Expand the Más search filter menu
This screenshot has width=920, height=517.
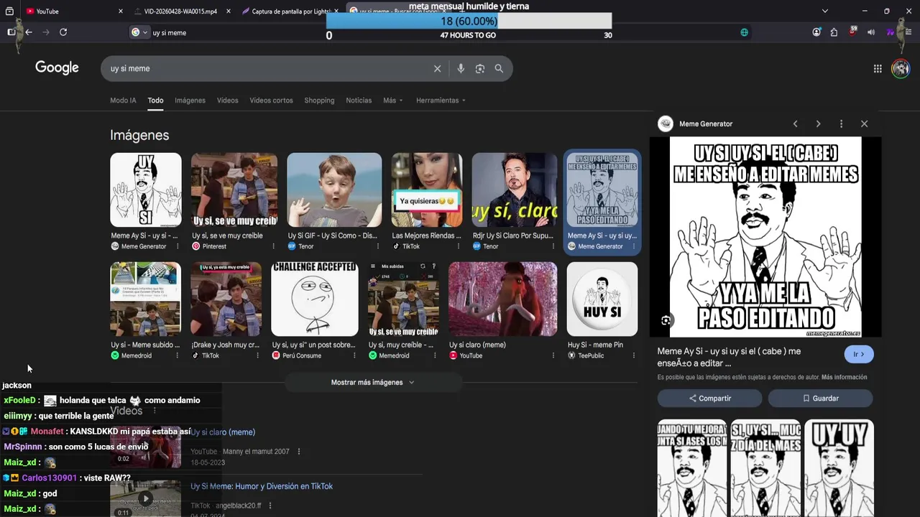click(393, 101)
